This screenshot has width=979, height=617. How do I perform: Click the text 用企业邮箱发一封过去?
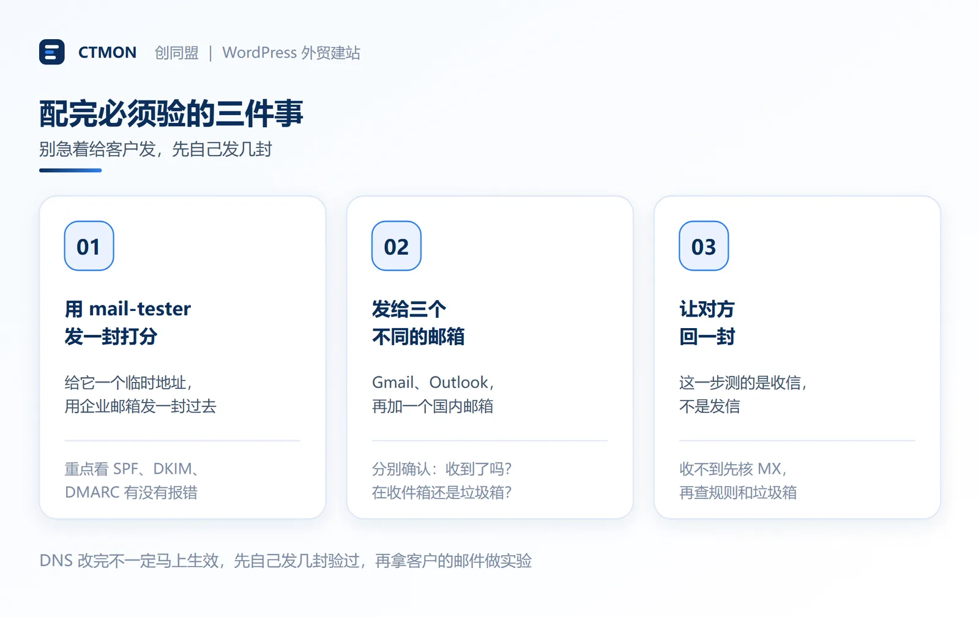141,406
